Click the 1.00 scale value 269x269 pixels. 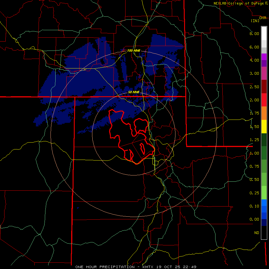pyautogui.click(x=254, y=153)
